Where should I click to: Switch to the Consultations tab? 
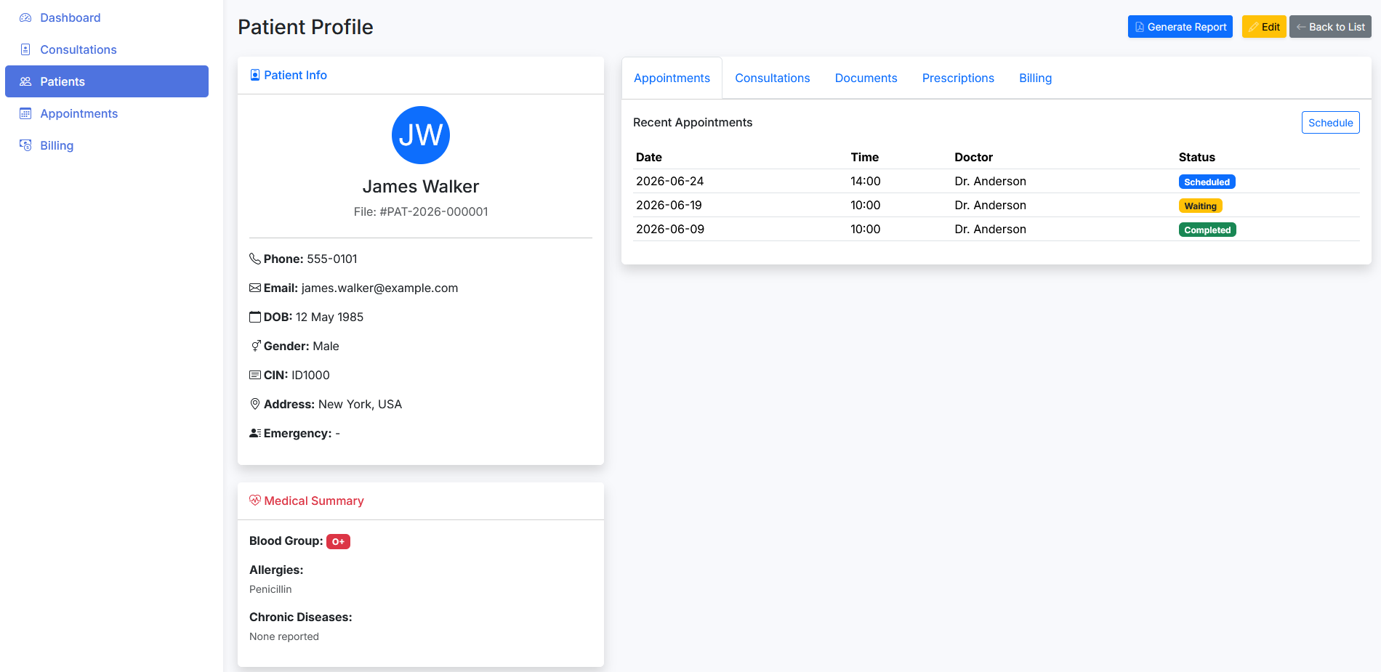coord(772,78)
